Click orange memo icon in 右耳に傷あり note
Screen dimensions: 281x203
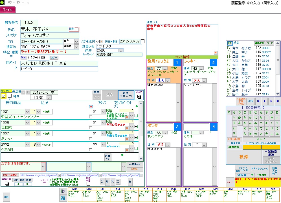[127, 128]
